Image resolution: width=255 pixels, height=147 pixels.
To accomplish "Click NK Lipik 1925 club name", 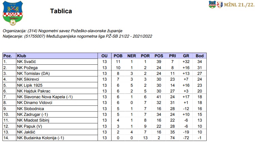I will [30, 85].
